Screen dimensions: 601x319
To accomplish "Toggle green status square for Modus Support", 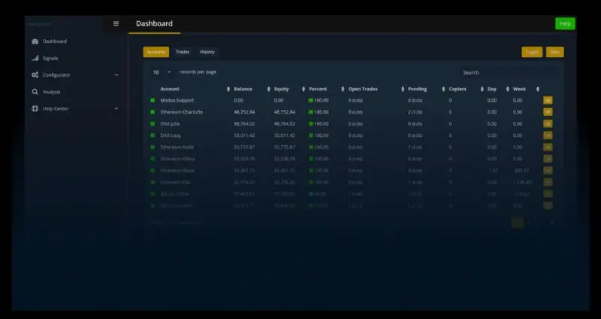I will click(153, 101).
